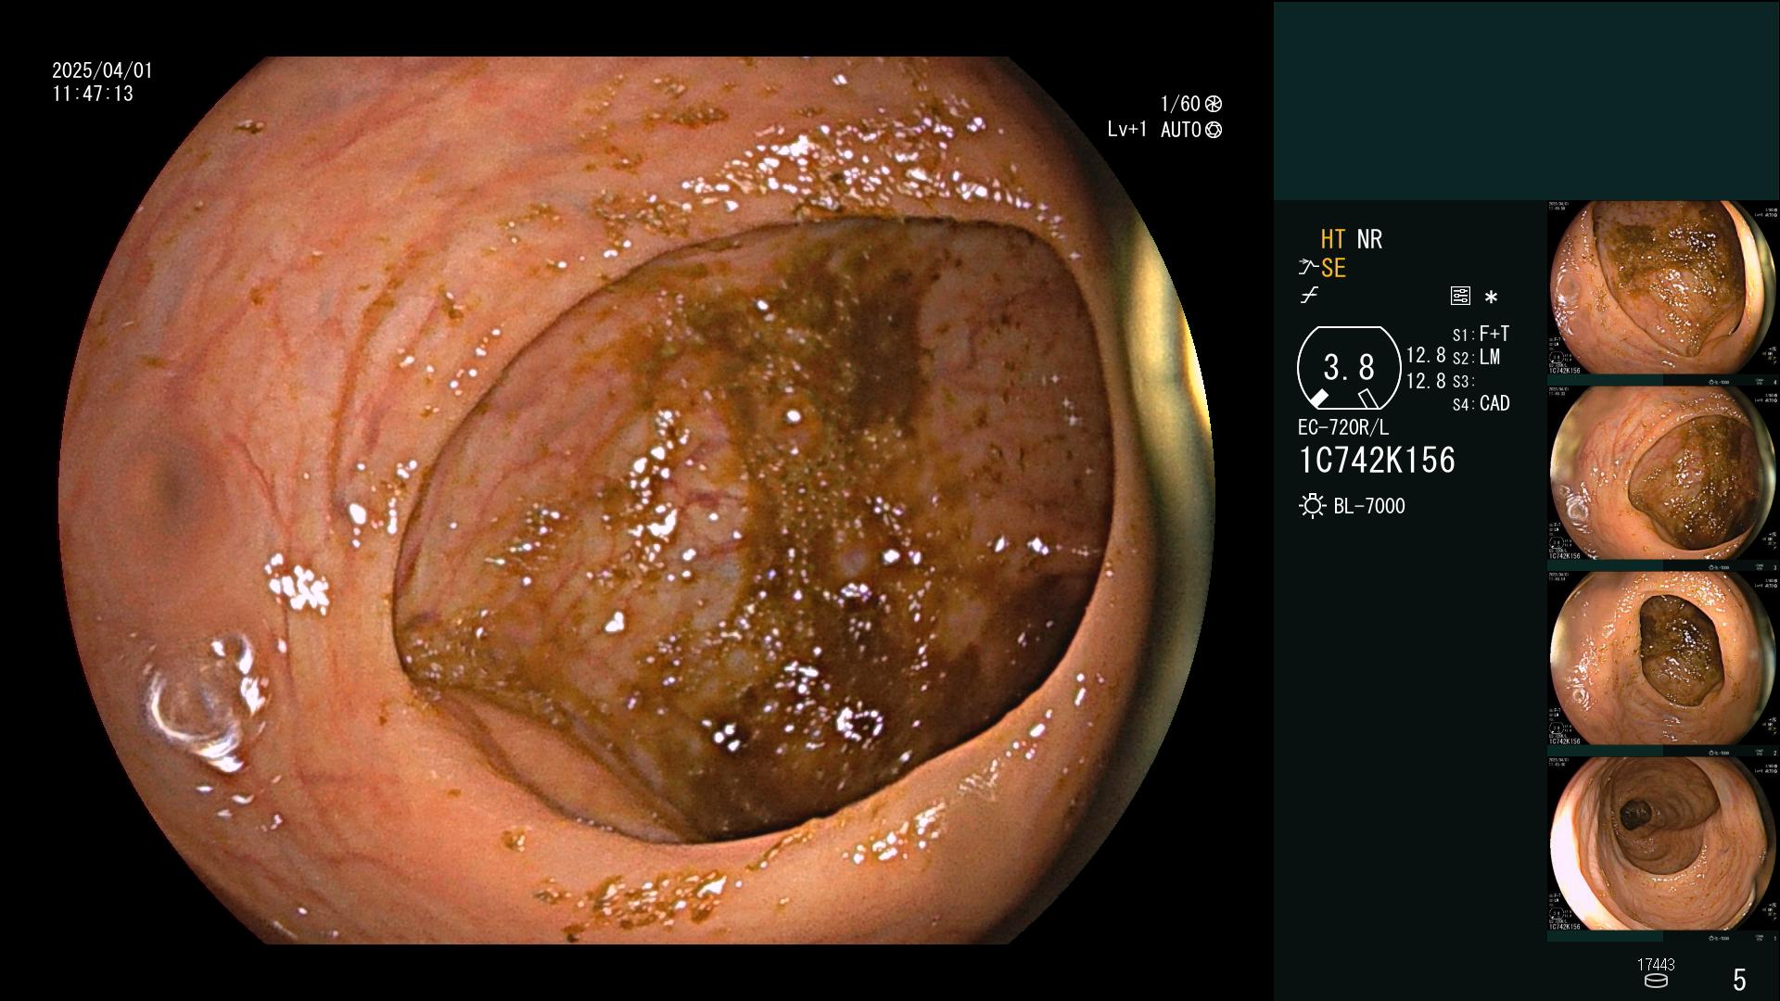Click the live endoscope image view
Screen dimensions: 1780x1001
636,500
